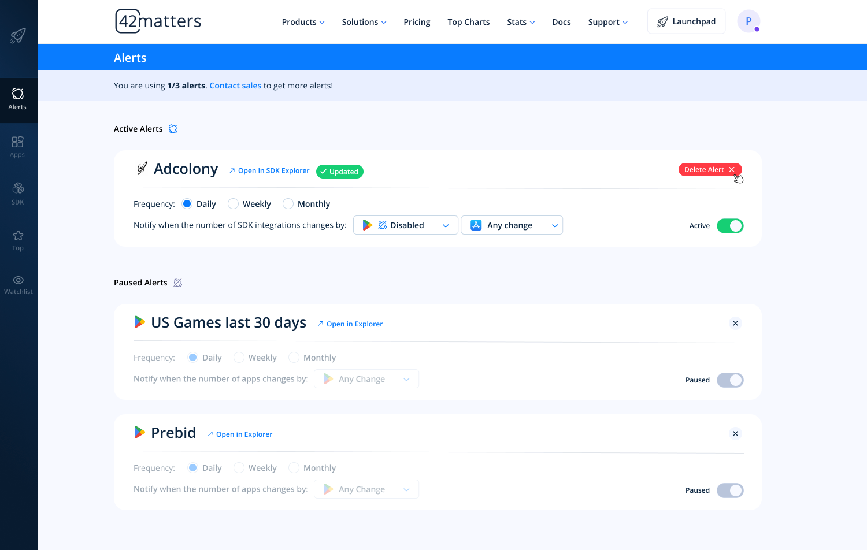
Task: Click the Delete Alert button
Action: click(x=710, y=169)
